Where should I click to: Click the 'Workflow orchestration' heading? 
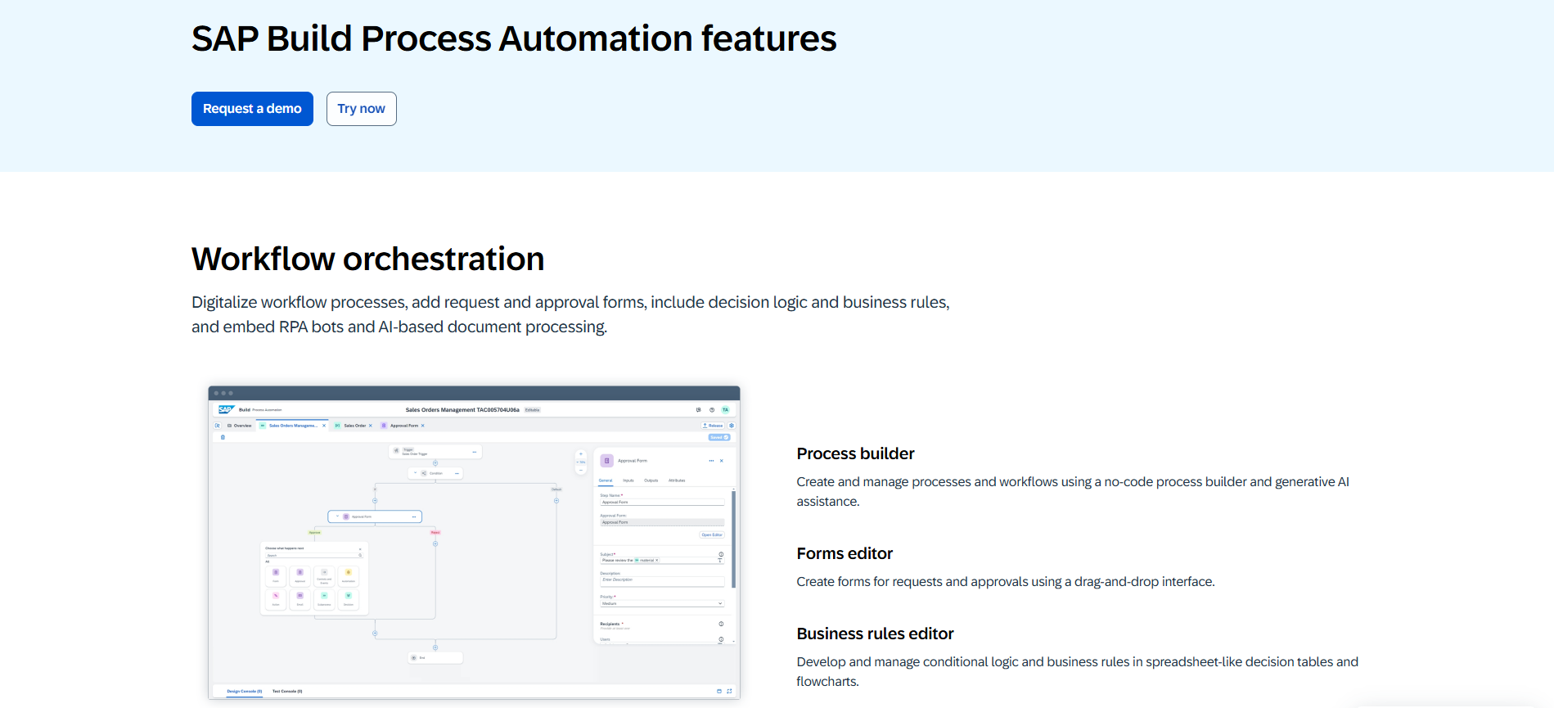point(367,259)
